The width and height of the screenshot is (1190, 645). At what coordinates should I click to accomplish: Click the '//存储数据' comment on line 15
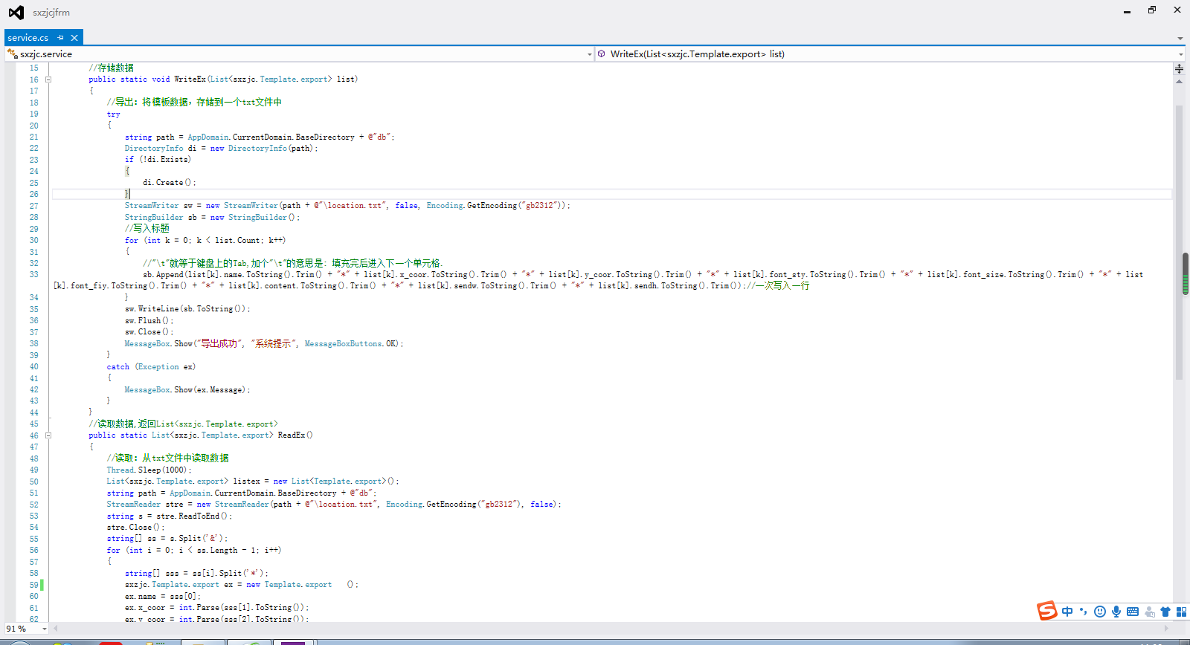coord(112,68)
